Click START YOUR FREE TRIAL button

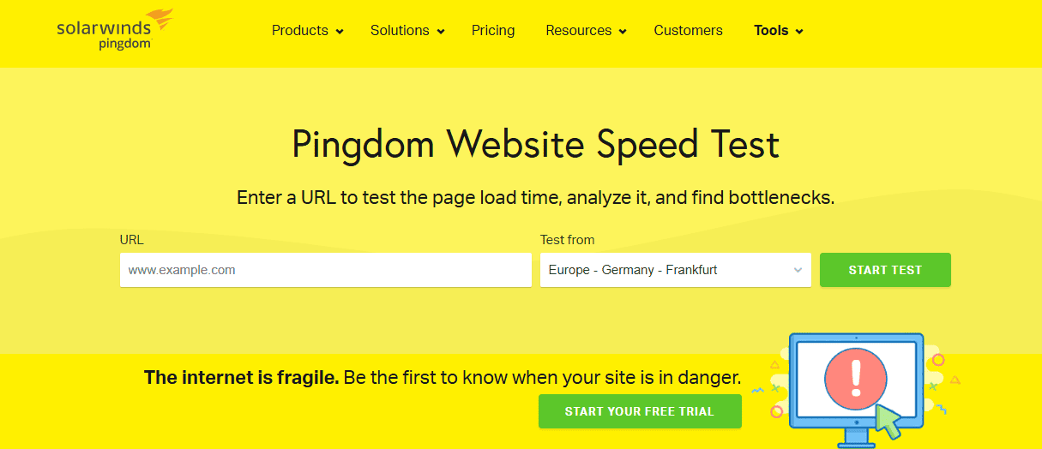(x=639, y=411)
